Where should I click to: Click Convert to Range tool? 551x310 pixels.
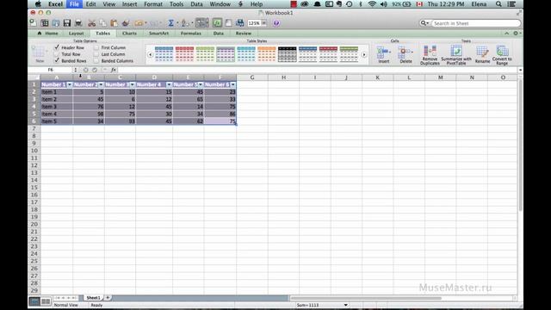502,55
